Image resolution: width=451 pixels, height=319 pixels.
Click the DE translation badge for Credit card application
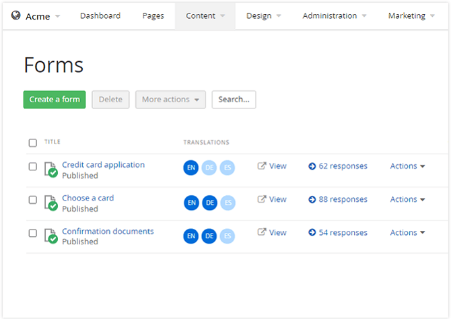coord(209,168)
